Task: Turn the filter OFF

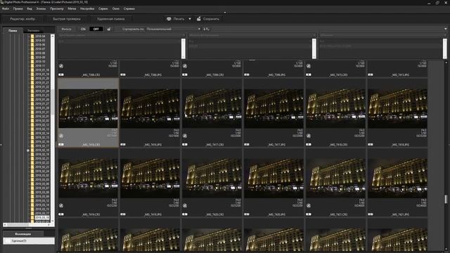Action: coord(96,29)
